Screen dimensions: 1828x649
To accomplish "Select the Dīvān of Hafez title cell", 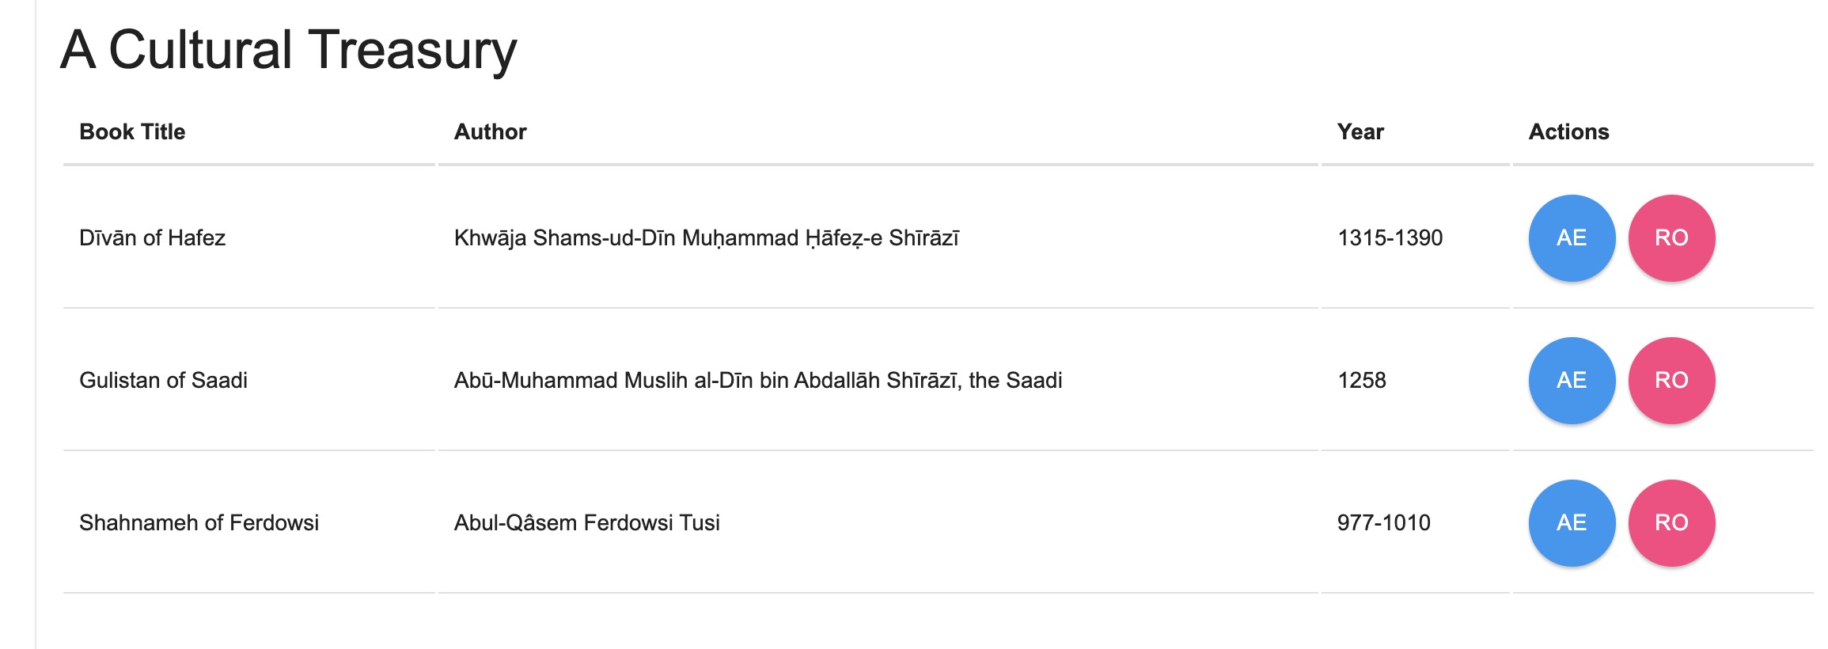I will pyautogui.click(x=249, y=237).
